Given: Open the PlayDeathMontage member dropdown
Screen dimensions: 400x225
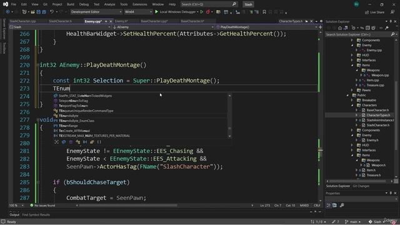Looking at the screenshot, I should pyautogui.click(x=267, y=27).
